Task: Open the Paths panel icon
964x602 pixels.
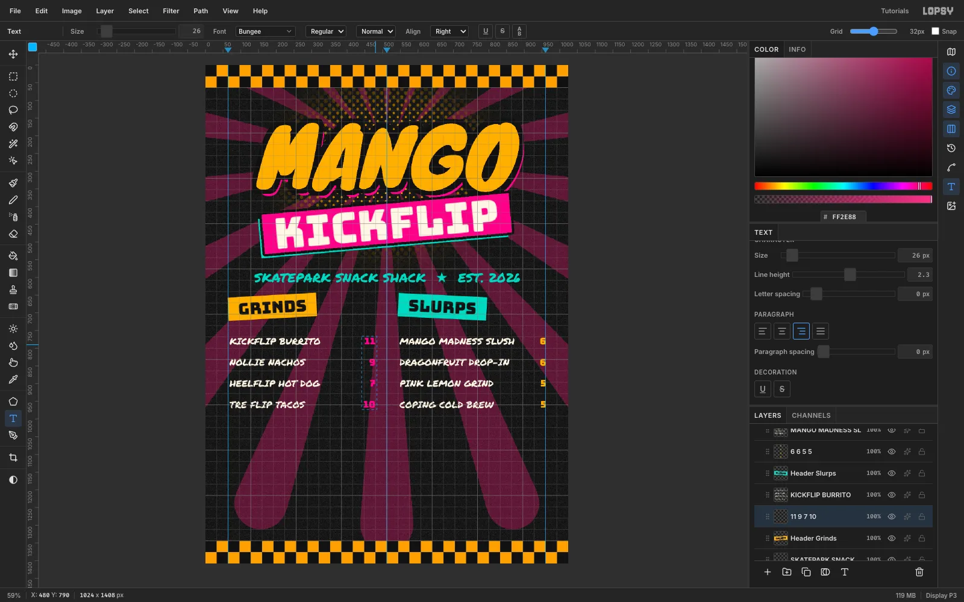Action: point(951,167)
